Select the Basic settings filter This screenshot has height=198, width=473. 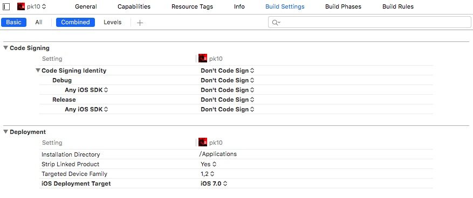13,22
